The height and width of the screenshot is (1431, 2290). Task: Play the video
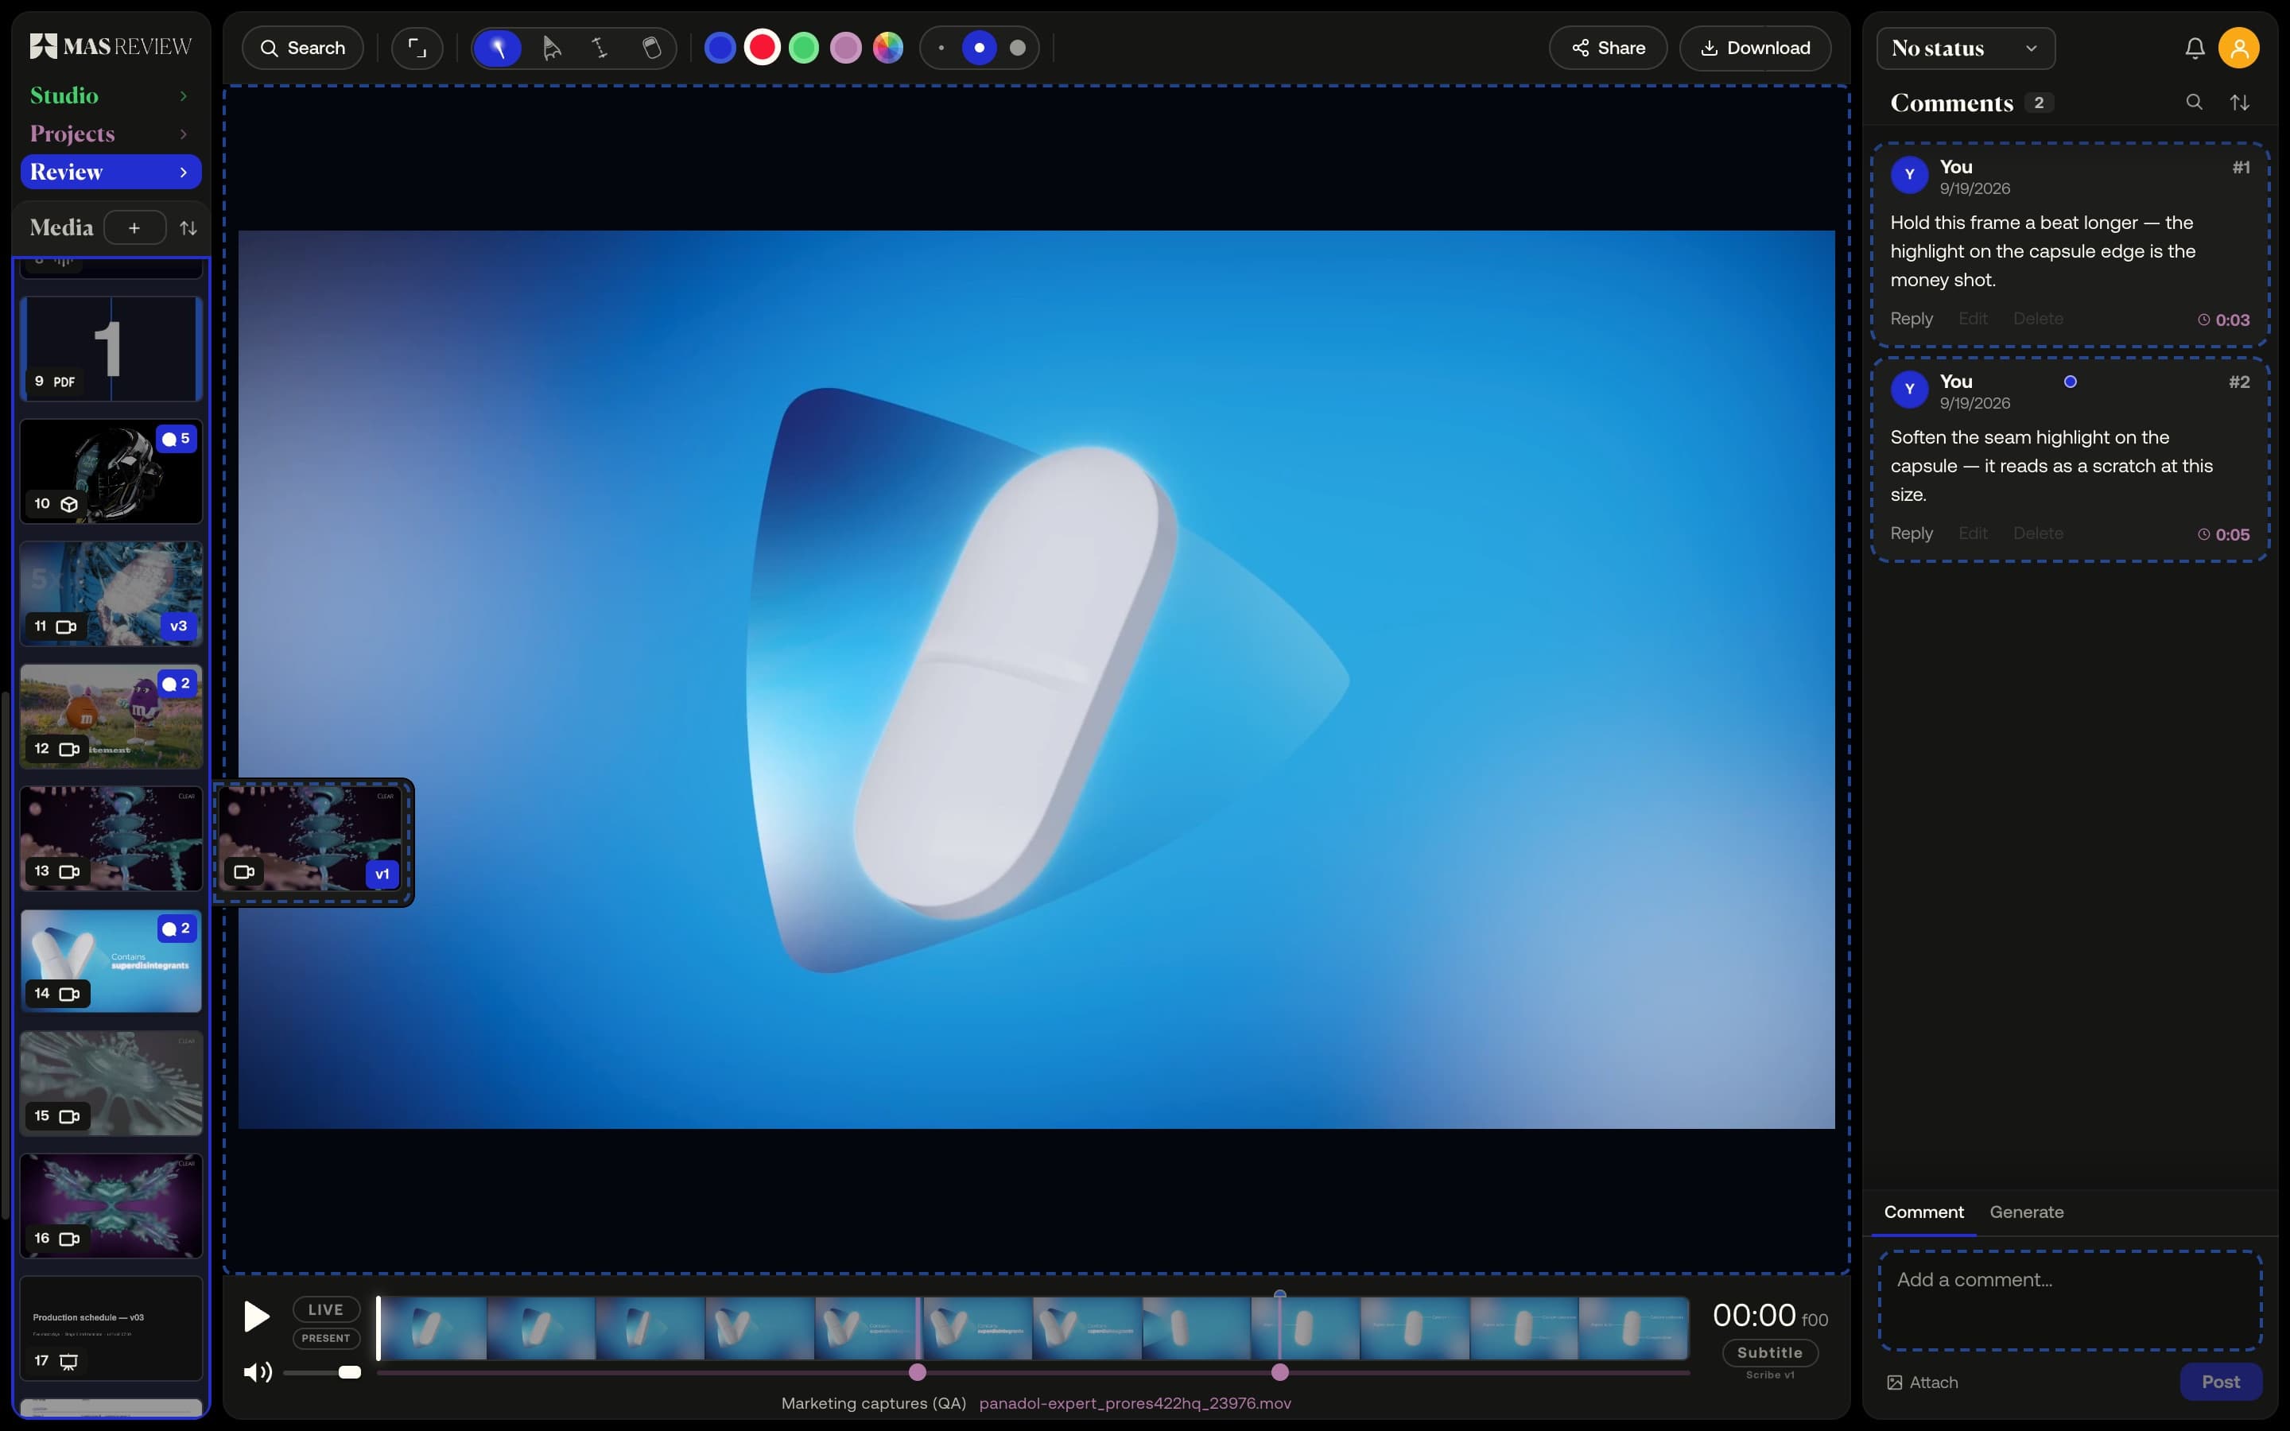tap(257, 1317)
